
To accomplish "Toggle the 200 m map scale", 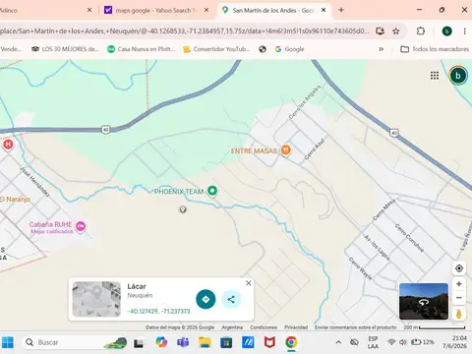I will [435, 327].
